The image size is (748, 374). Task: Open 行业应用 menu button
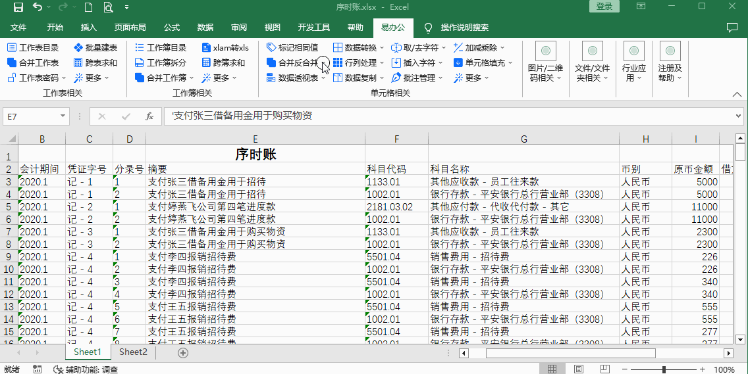click(x=634, y=62)
